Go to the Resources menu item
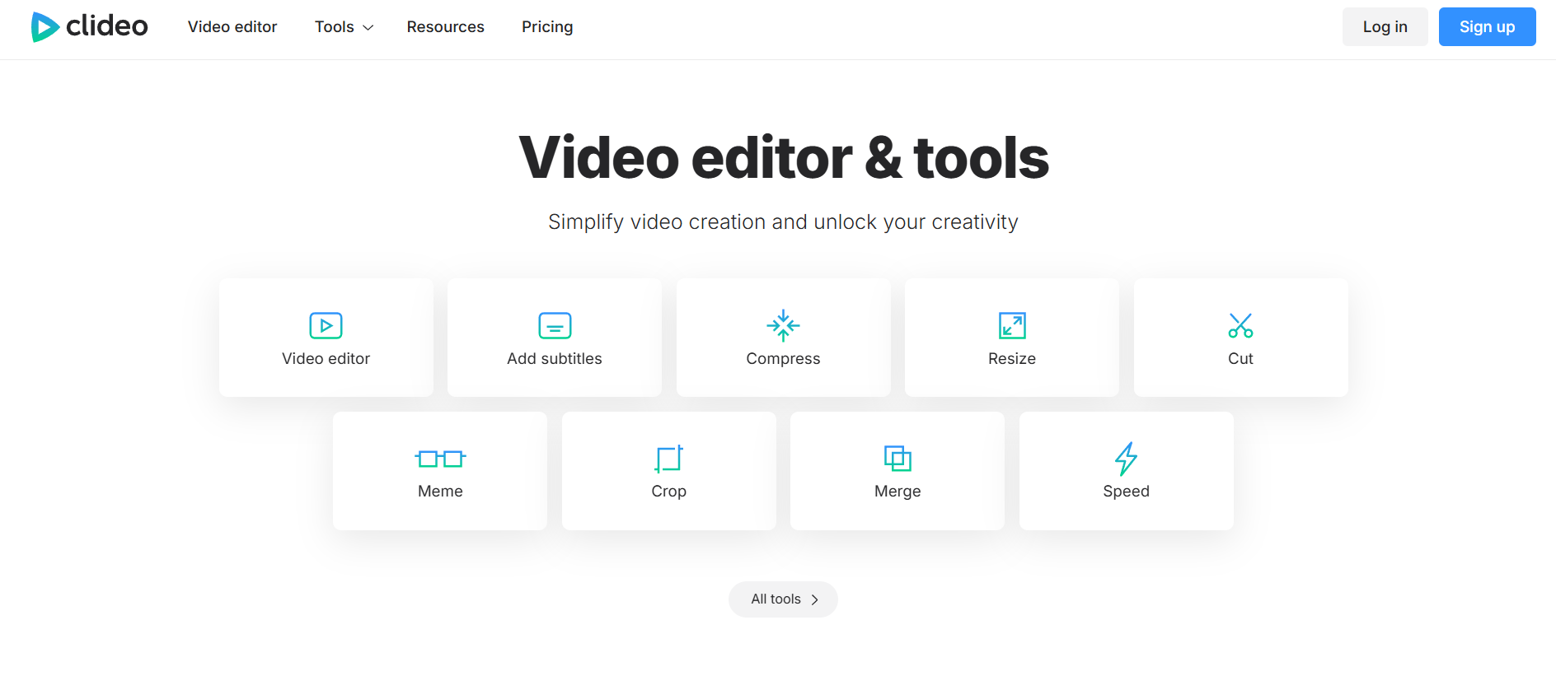This screenshot has width=1556, height=676. [445, 27]
